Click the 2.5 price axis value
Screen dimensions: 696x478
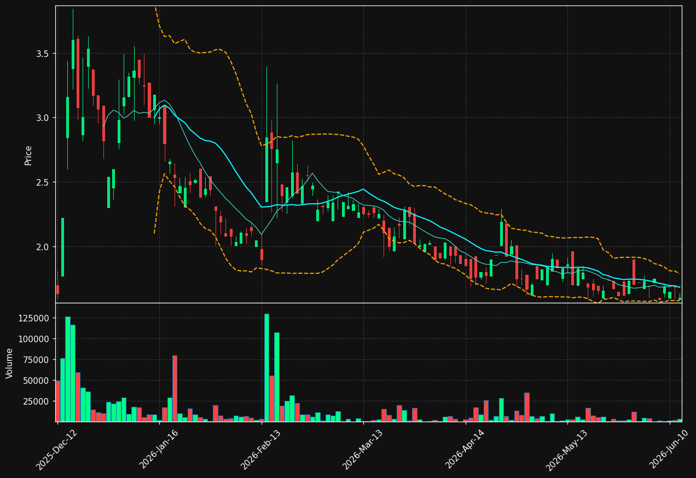(x=43, y=182)
